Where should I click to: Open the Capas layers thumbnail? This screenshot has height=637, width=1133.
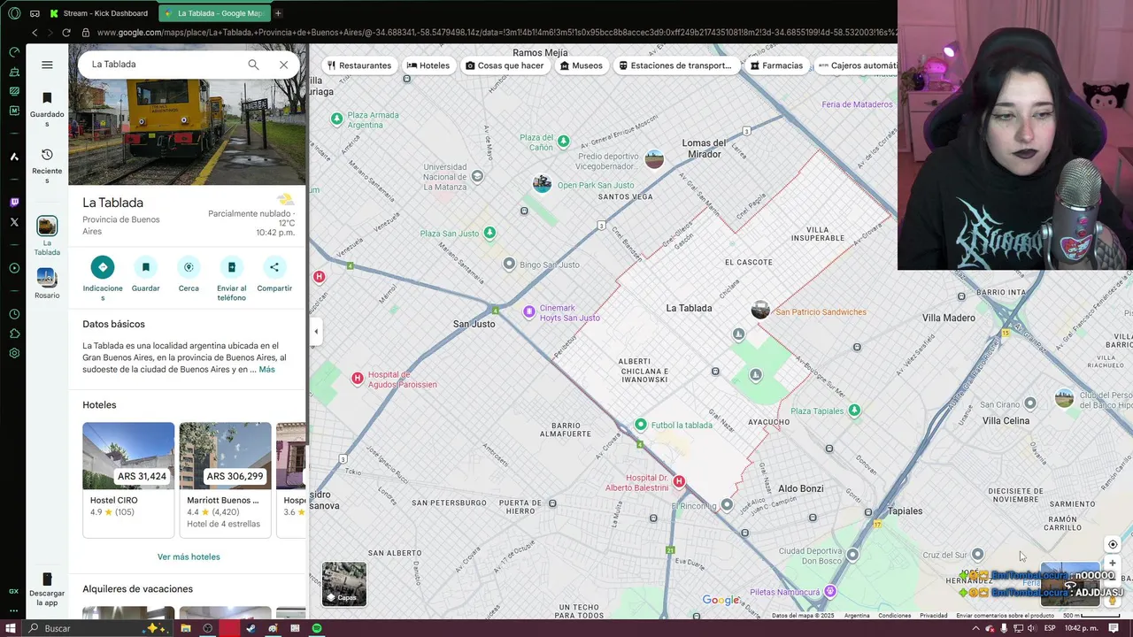point(344,584)
